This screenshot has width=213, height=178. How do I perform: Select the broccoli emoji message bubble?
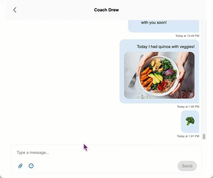point(190,122)
